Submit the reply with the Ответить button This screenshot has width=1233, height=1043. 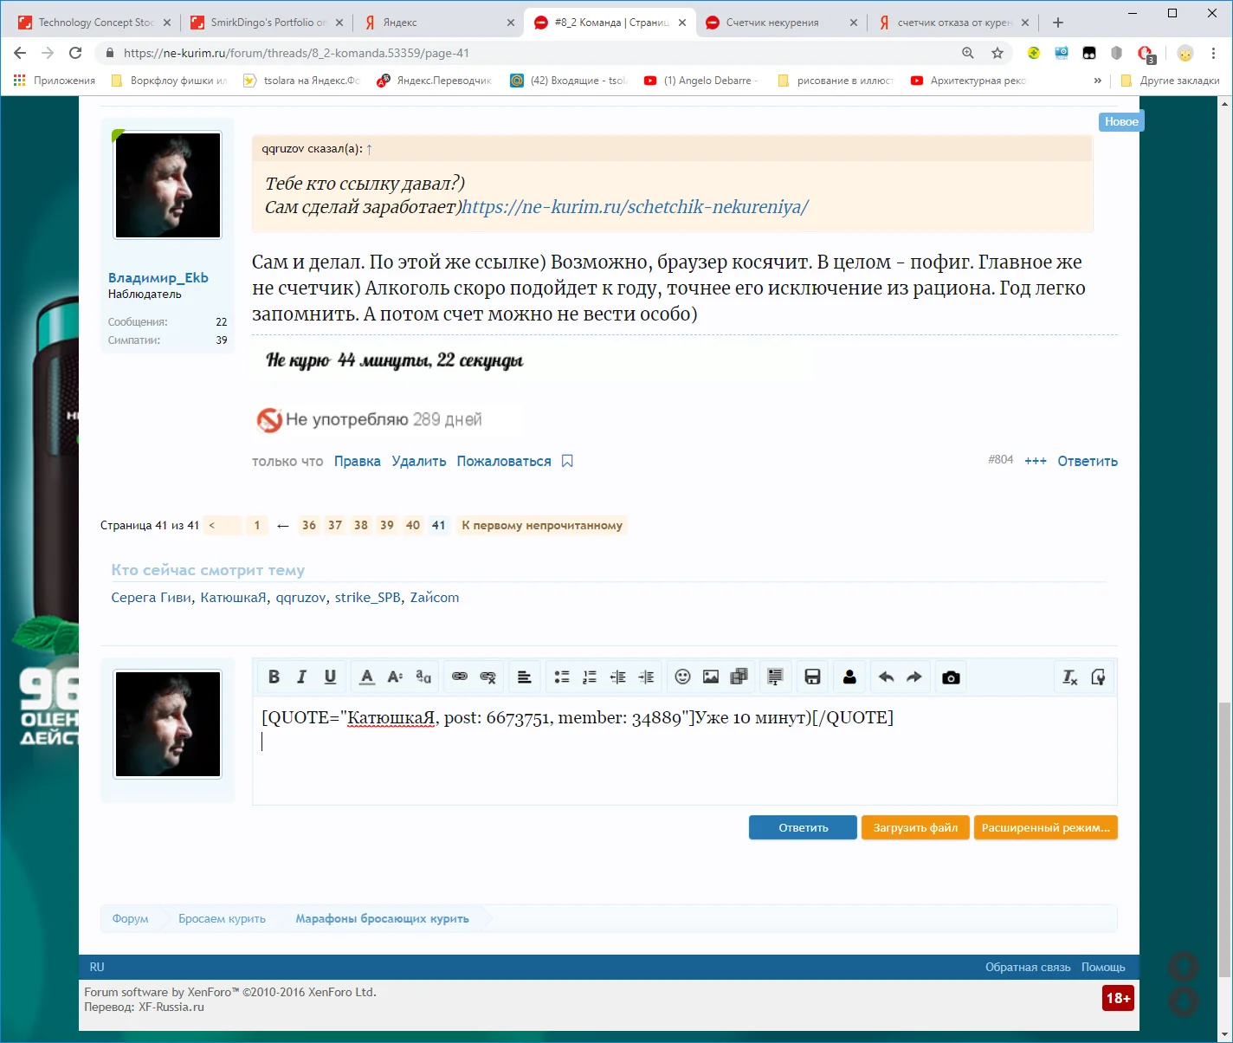pyautogui.click(x=803, y=827)
